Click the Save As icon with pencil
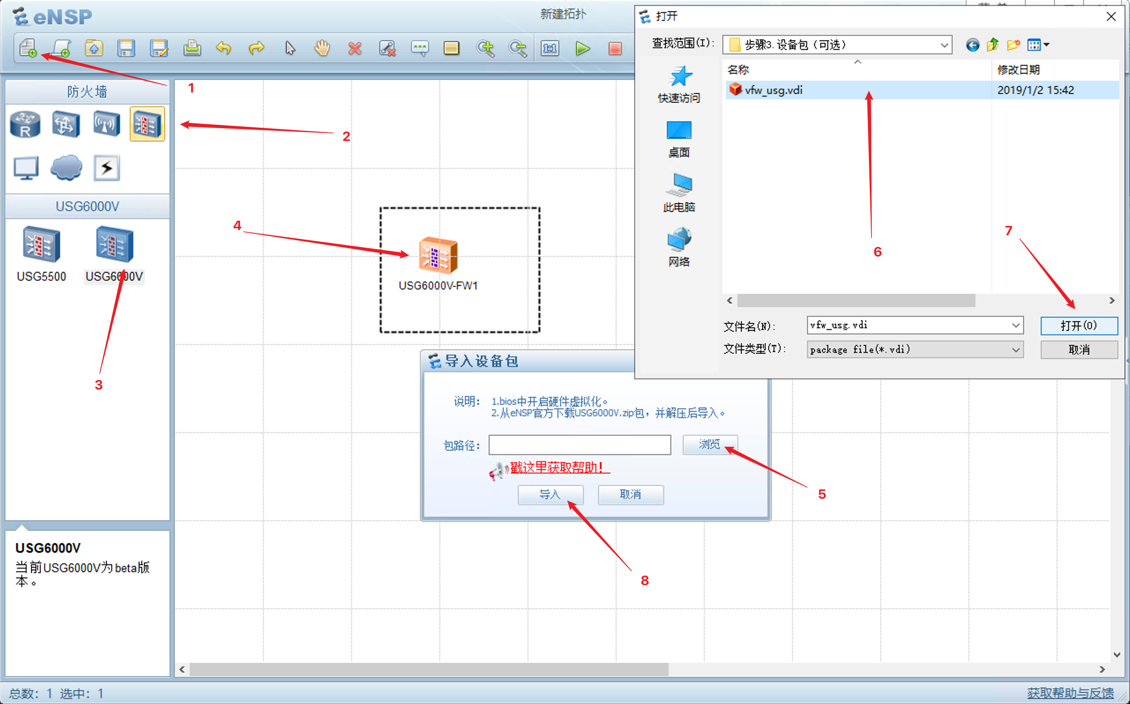 coord(159,48)
